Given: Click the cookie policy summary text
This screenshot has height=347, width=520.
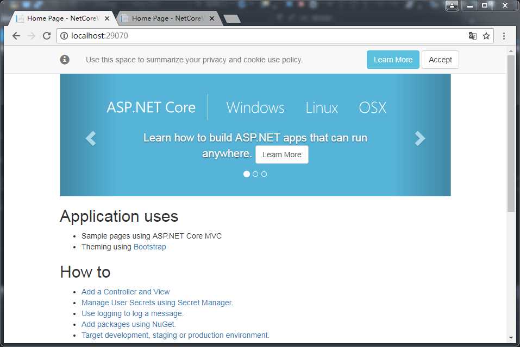Looking at the screenshot, I should pos(194,60).
